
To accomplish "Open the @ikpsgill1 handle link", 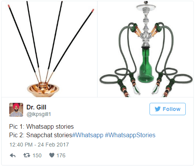I will coord(39,114).
